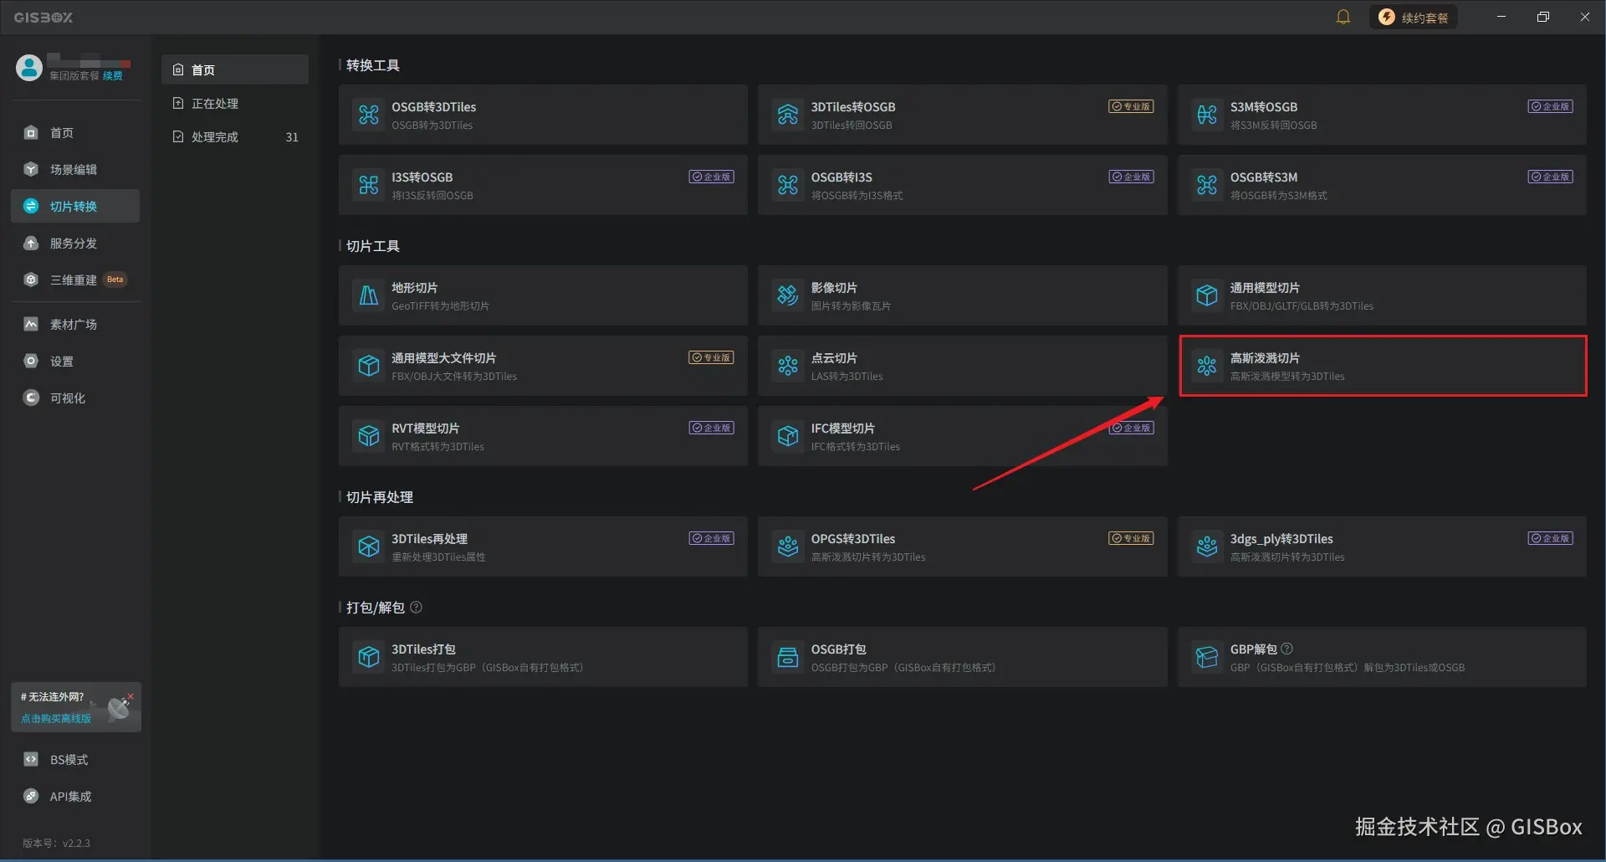Click the 地形切片 card title
This screenshot has height=862, width=1606.
coord(415,287)
